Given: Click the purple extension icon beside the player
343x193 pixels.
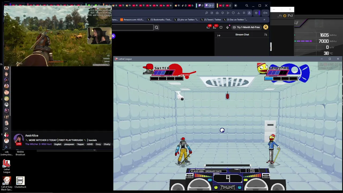Looking at the screenshot, I should pos(113,36).
